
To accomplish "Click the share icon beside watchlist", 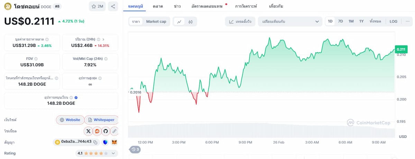I will (x=113, y=6).
